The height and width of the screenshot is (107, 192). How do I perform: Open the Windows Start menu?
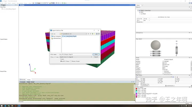pyautogui.click(x=2, y=106)
